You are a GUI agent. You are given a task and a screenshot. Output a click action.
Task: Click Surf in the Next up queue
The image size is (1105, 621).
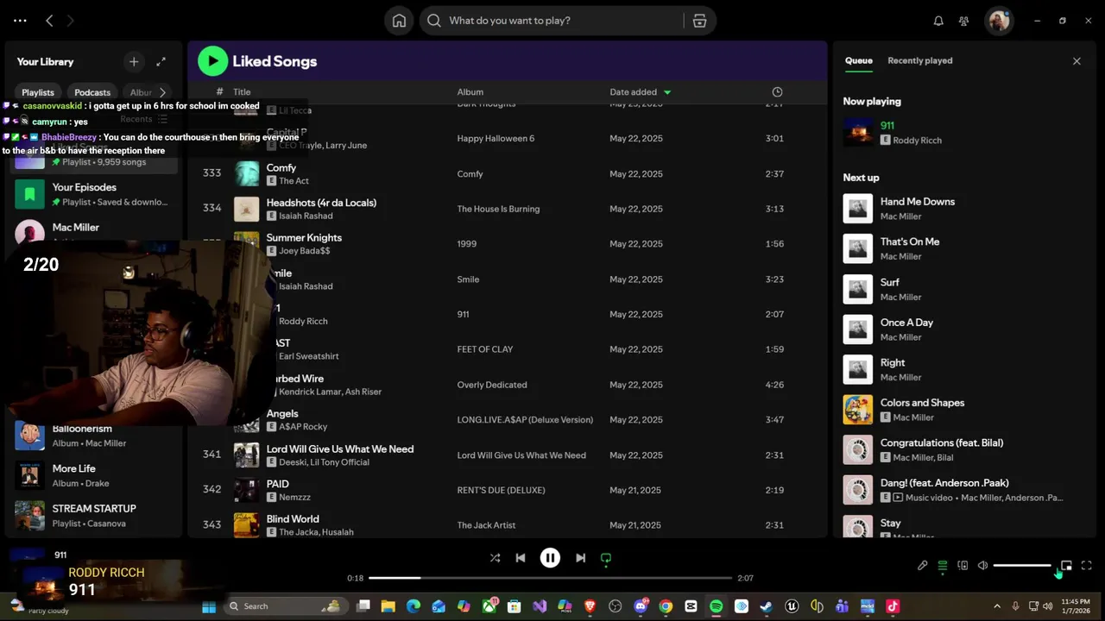[x=889, y=282]
